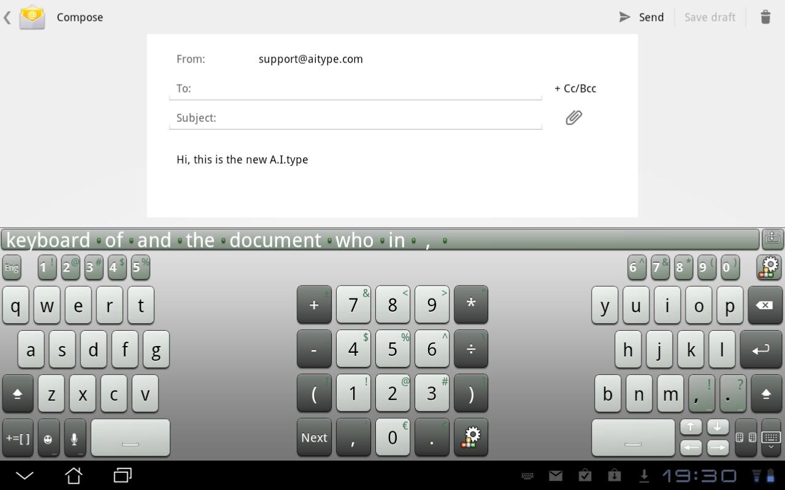Image resolution: width=785 pixels, height=490 pixels.
Task: Tap the 1 ! key in the top number row
Action: click(x=47, y=268)
